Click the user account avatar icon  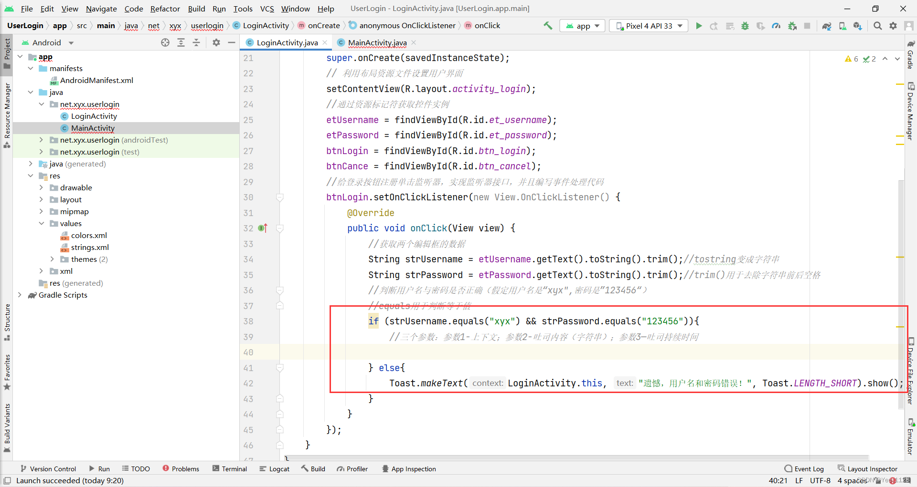(x=909, y=26)
